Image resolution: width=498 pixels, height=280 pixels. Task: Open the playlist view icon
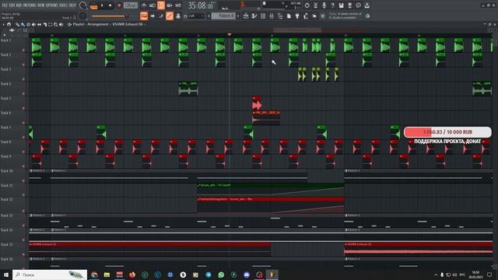point(246,16)
